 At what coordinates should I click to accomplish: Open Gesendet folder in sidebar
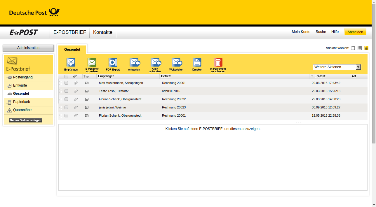point(28,94)
